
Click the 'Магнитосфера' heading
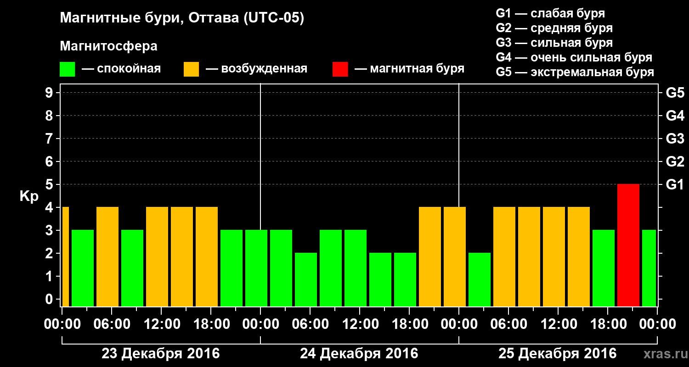109,46
